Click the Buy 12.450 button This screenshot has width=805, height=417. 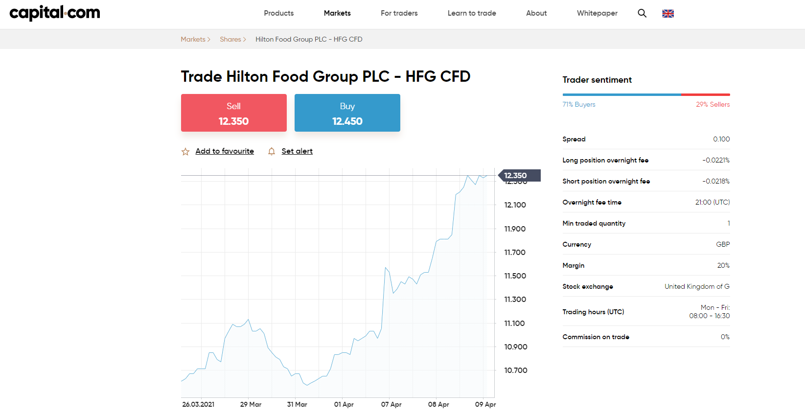[x=347, y=113]
